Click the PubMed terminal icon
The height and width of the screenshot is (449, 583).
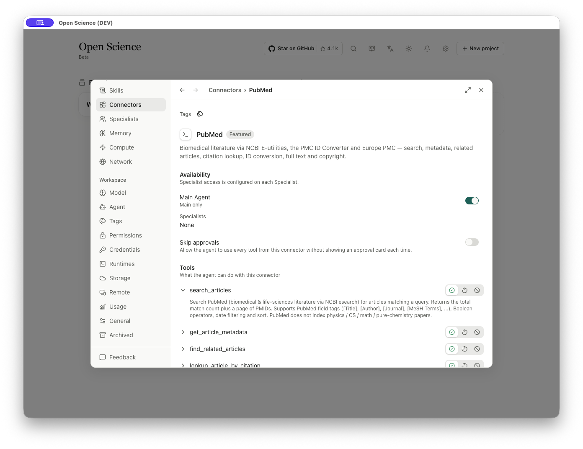(x=186, y=134)
